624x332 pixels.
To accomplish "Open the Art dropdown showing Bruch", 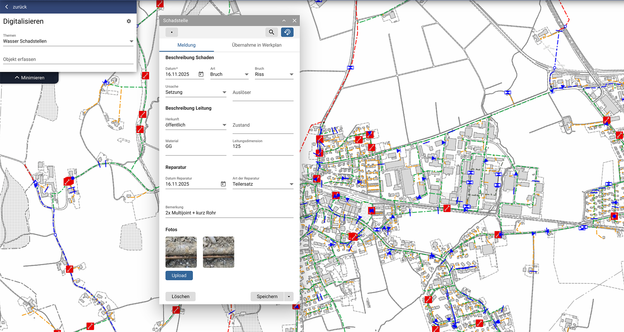I will (246, 74).
